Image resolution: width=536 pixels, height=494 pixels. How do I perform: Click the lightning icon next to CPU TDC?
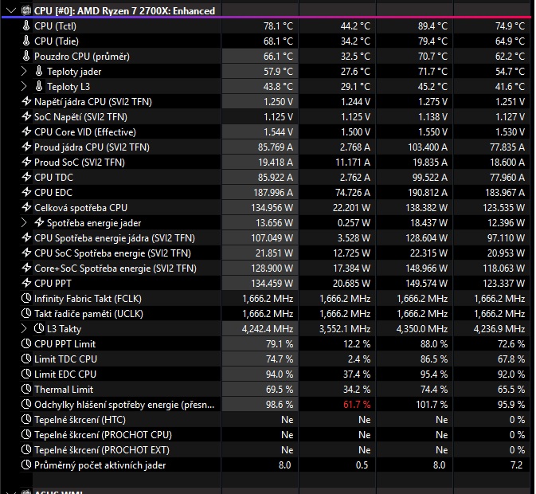[26, 178]
